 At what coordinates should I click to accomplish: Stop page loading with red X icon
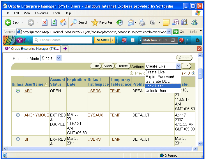pyautogui.click(x=45, y=22)
